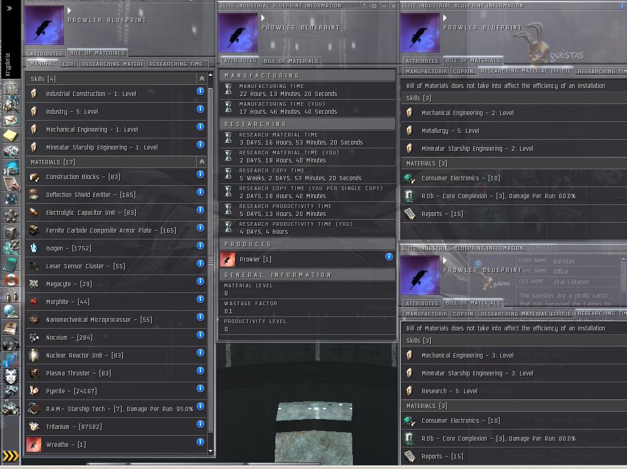Image resolution: width=627 pixels, height=469 pixels.
Task: Select Researching Material Efficiency tab in bottom-right window
Action: tap(526, 314)
